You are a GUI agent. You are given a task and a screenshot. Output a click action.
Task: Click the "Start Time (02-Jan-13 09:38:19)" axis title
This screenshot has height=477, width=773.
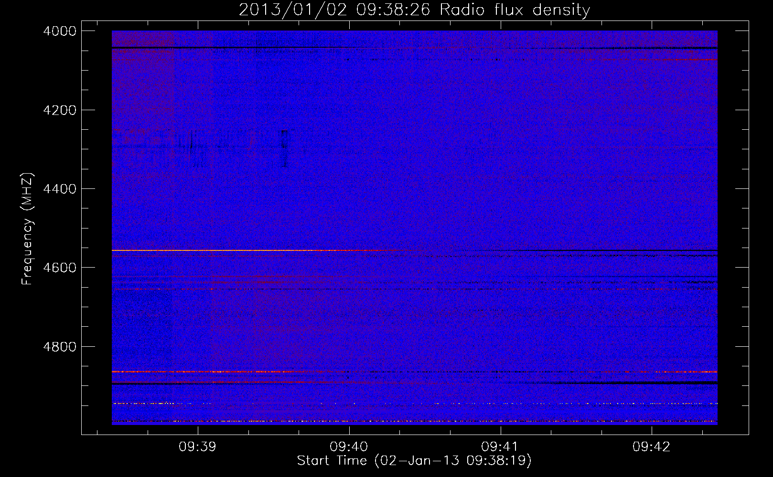coord(414,461)
